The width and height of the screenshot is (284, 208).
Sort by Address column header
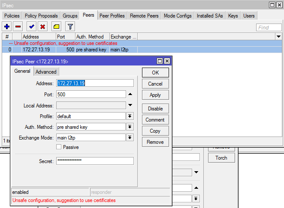(x=39, y=37)
